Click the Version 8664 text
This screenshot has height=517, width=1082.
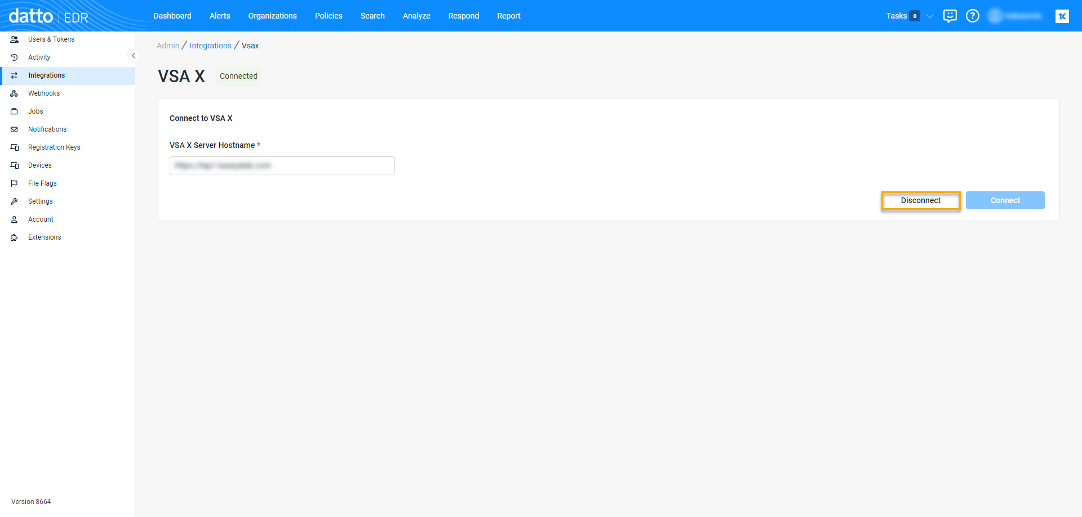(x=31, y=502)
